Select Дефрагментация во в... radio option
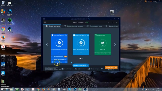Image resolution: width=162 pixels, height=91 pixels. tap(52, 59)
